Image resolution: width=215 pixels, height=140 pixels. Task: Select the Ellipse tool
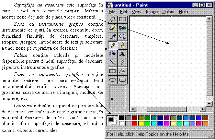click(113, 80)
